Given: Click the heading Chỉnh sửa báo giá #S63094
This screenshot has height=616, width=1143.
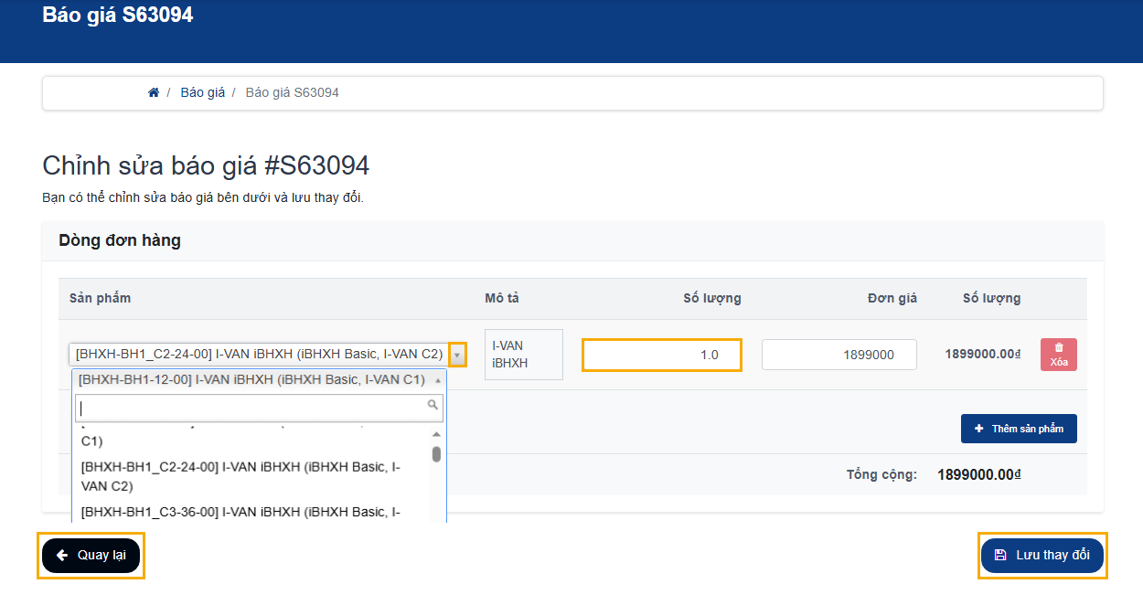Looking at the screenshot, I should click(206, 165).
